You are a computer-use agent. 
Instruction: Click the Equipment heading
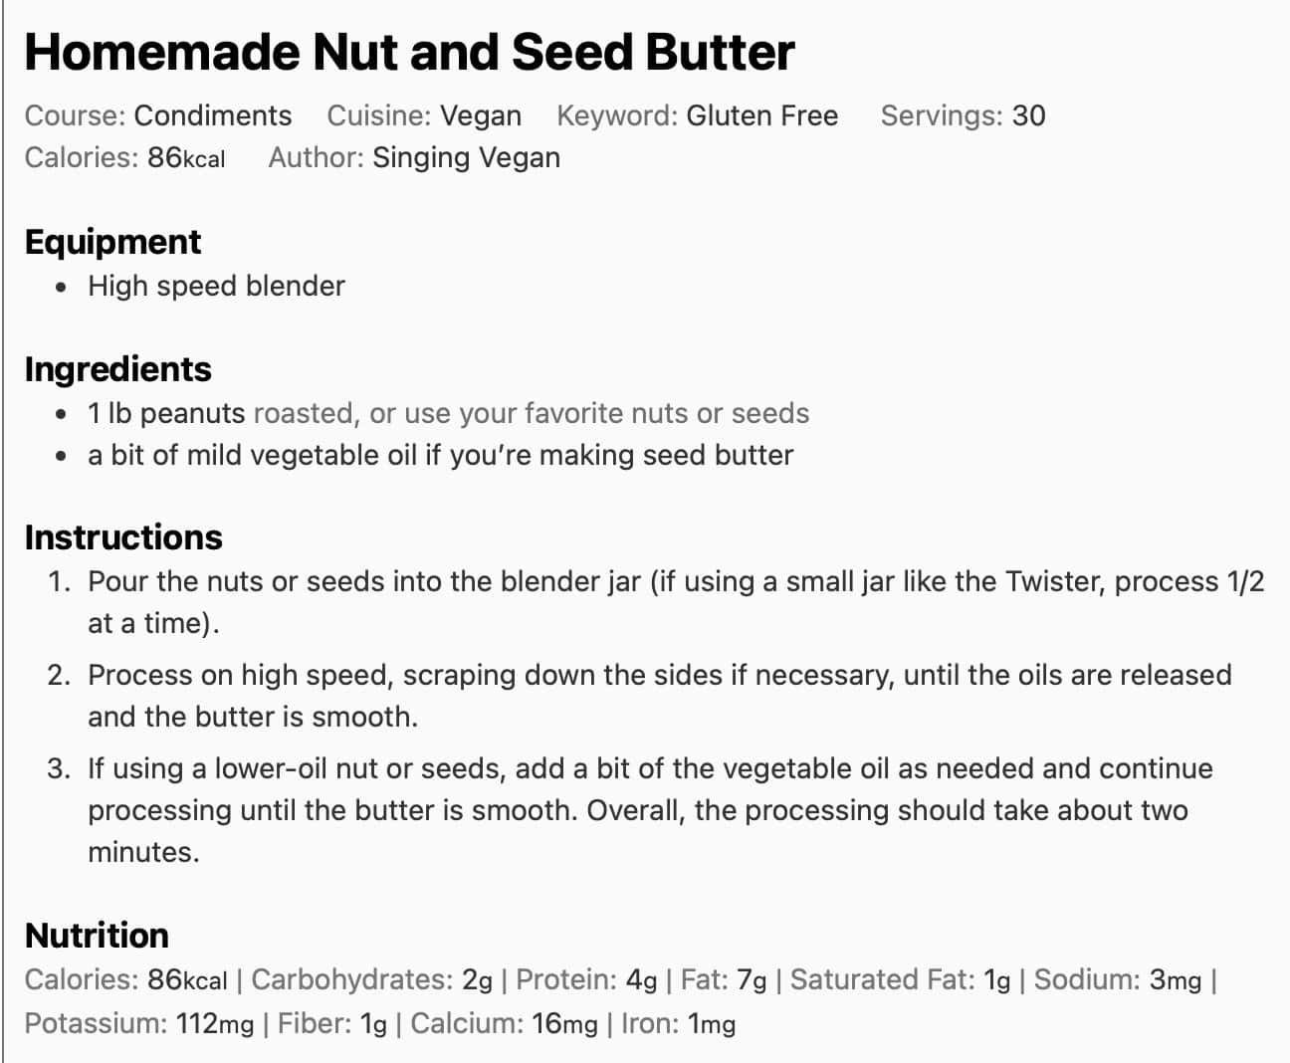pos(112,242)
